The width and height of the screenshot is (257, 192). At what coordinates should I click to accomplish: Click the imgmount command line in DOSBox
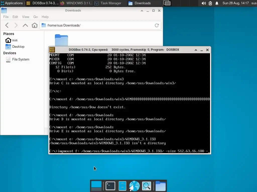(x=130, y=151)
